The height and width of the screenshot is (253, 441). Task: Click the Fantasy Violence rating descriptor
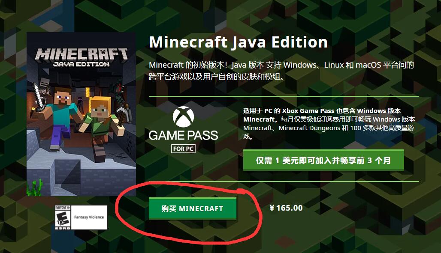pos(89,217)
